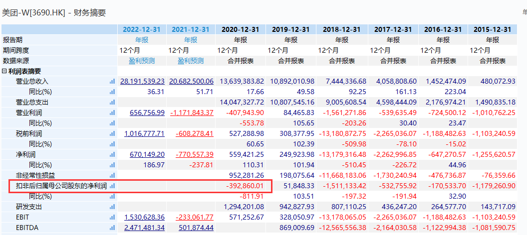Open chart icon for 扣非 同比(%) row
Image resolution: width=527 pixels, height=235 pixels.
[x=112, y=197]
